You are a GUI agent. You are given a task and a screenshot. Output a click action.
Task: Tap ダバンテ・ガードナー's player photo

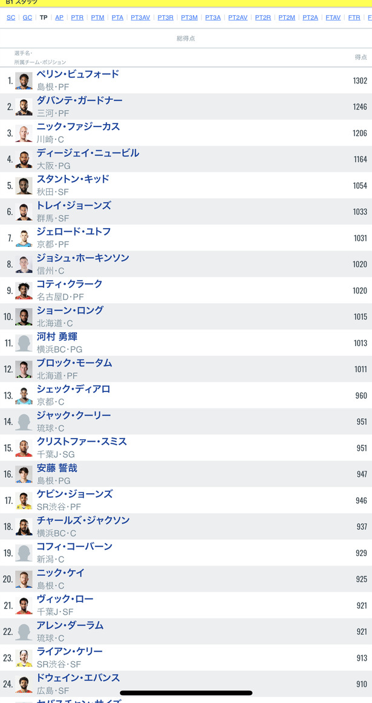24,106
